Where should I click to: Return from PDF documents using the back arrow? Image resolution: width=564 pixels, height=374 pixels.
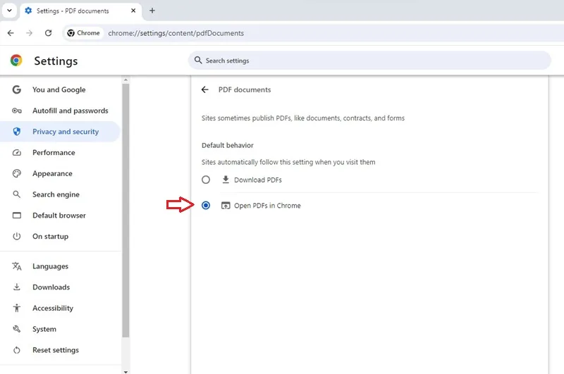tap(205, 90)
